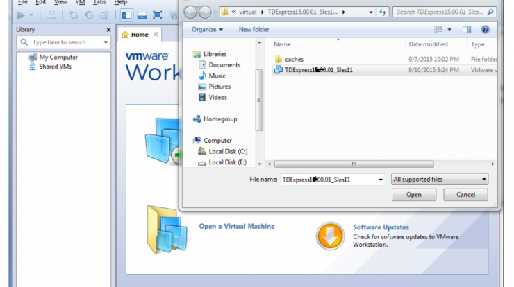Click the revert snapshot toolbar icon
514x287 pixels.
point(89,15)
